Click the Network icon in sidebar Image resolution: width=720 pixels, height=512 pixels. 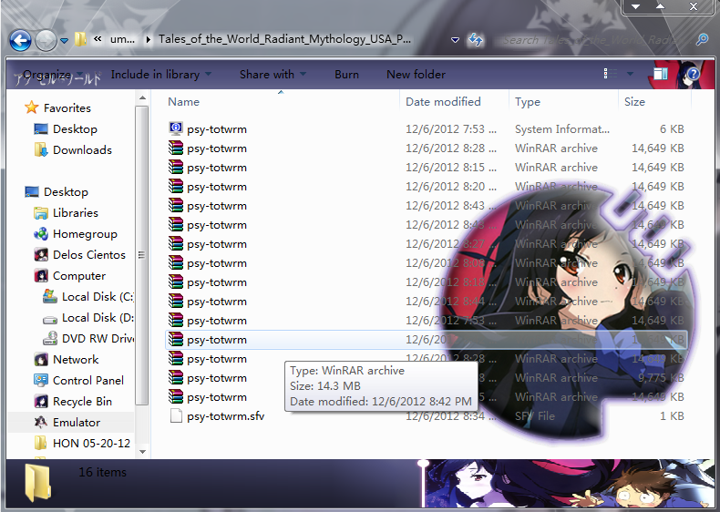pos(41,360)
